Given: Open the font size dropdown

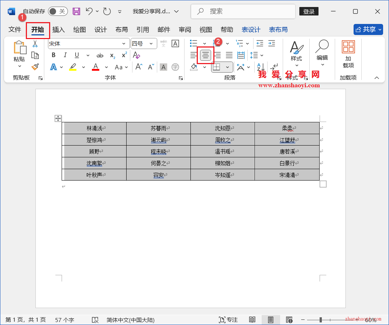Looking at the screenshot, I should tap(151, 44).
